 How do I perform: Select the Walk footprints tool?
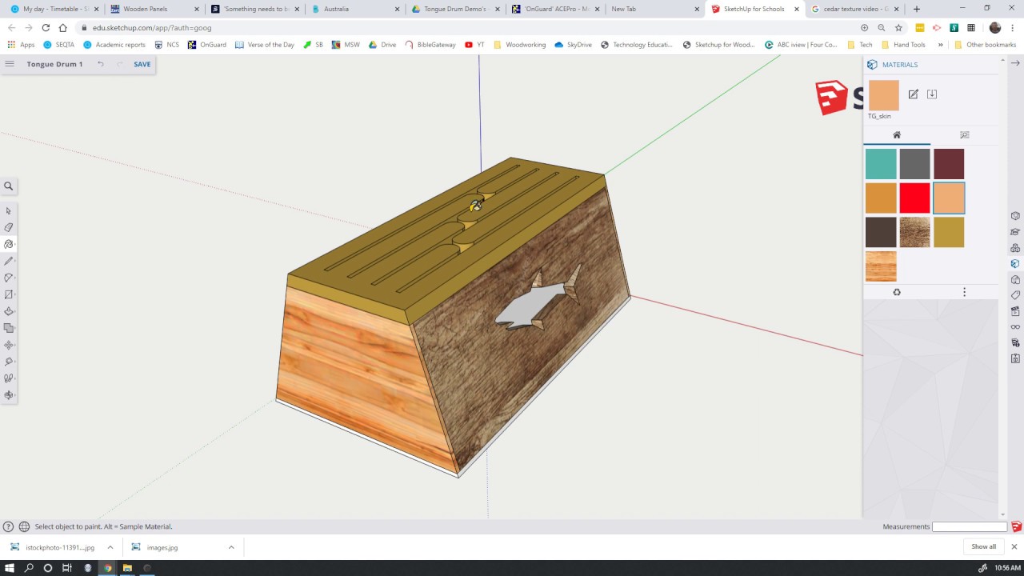pos(9,378)
